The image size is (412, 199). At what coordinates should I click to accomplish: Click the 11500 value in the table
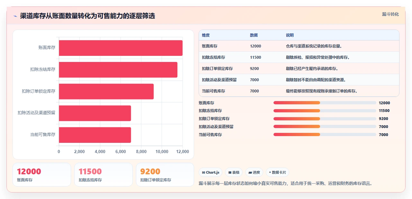pyautogui.click(x=255, y=57)
